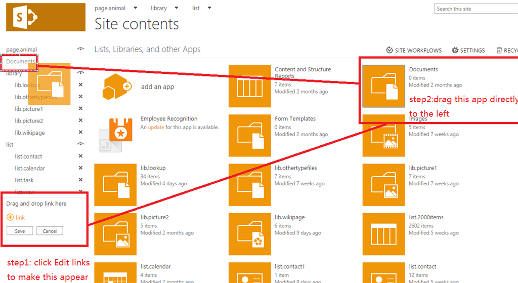The image size is (518, 283).
Task: Toggle visibility of list nav heading
Action: coord(80,144)
